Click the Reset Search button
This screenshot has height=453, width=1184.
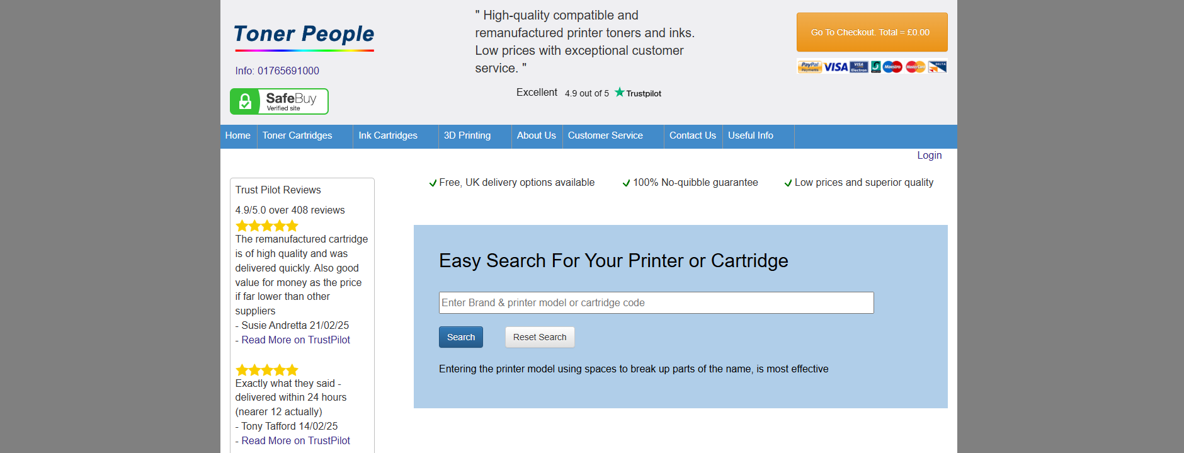[540, 337]
